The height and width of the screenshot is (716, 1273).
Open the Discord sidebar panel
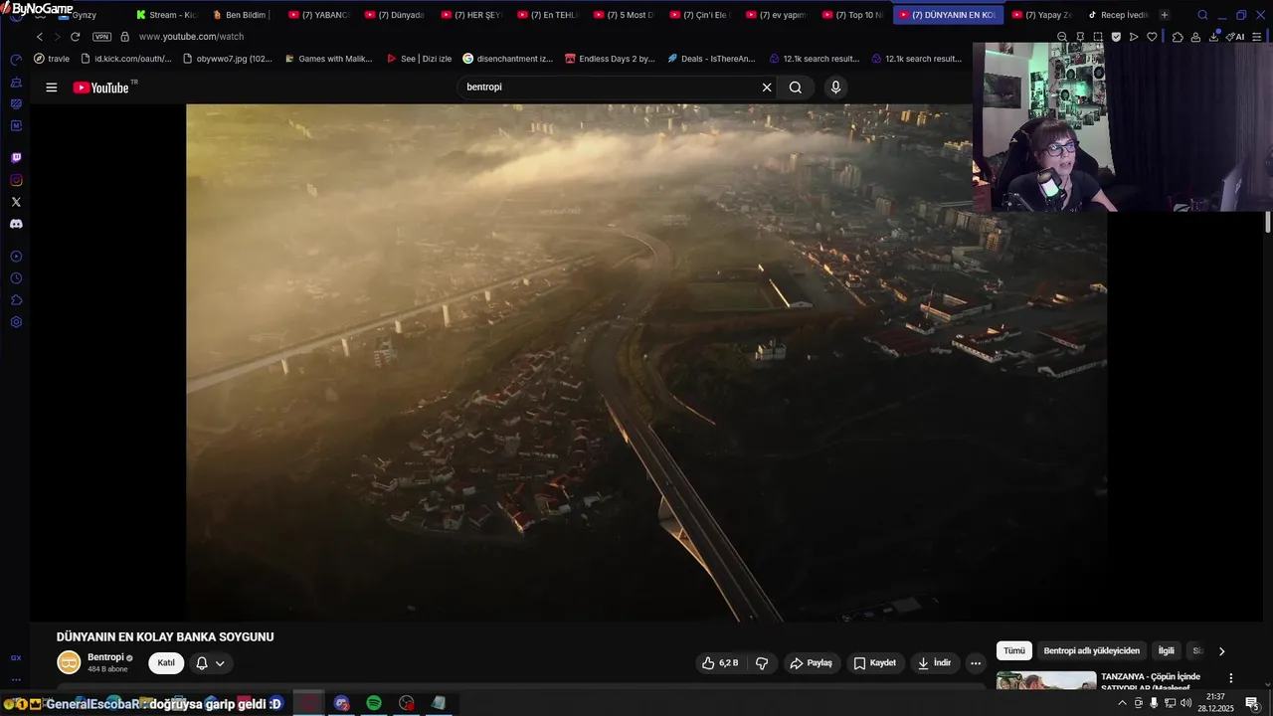click(x=16, y=224)
